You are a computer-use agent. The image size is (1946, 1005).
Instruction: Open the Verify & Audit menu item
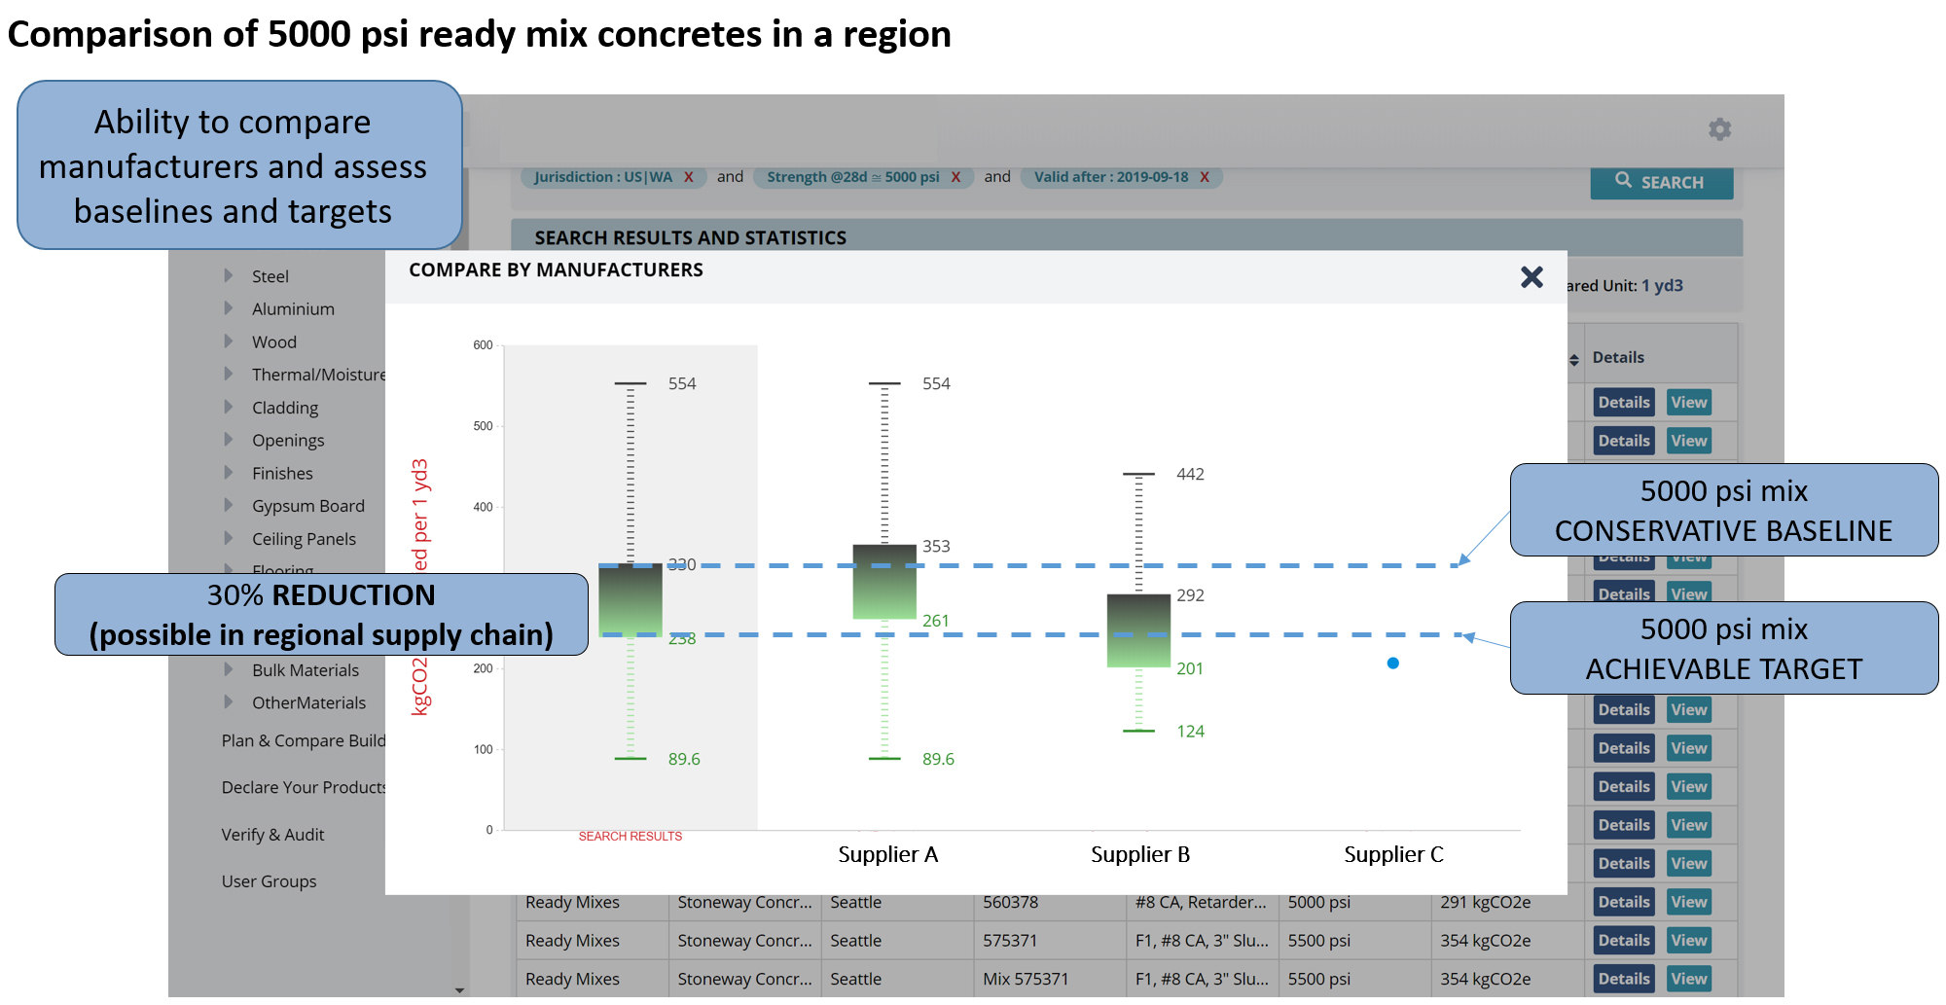(272, 835)
